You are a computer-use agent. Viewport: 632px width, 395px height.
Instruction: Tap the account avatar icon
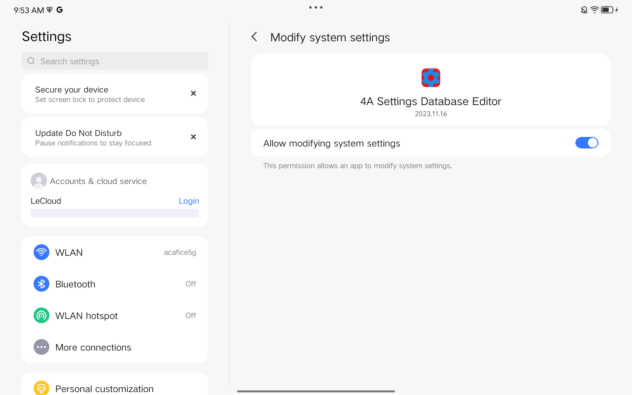coord(39,181)
